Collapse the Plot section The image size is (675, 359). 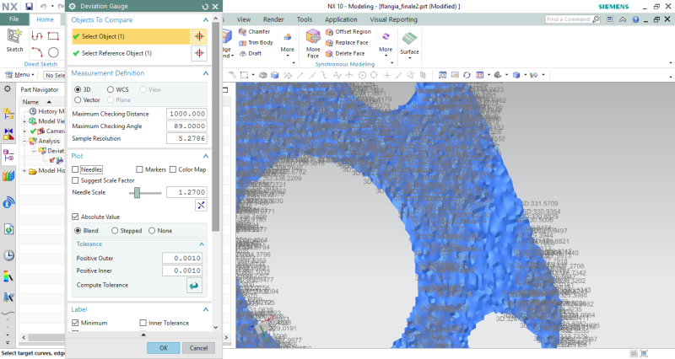[x=205, y=156]
